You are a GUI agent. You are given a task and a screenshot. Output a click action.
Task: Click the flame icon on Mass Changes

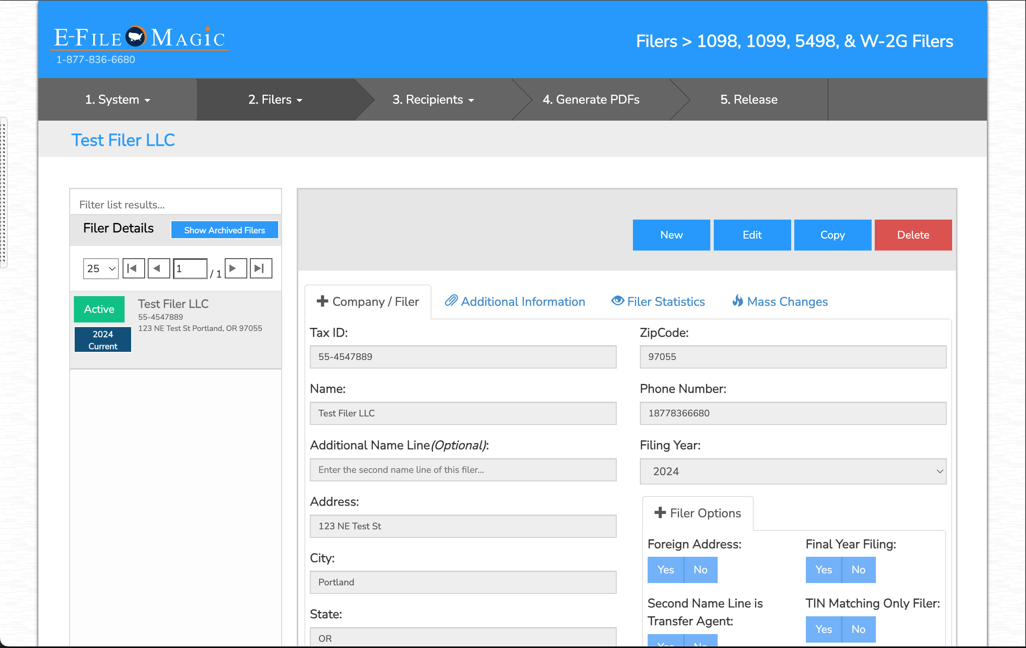pyautogui.click(x=737, y=301)
